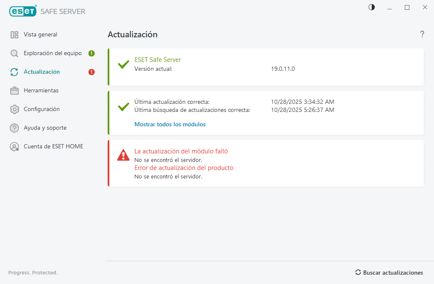Click the Actualización refresh arrows icon

(x=15, y=72)
